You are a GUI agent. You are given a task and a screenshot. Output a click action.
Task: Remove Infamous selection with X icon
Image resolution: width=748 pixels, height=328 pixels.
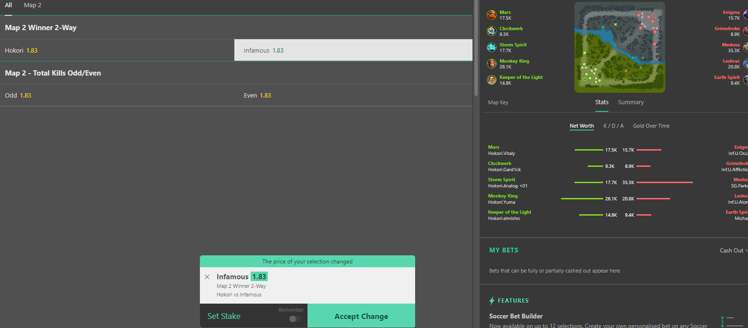click(x=207, y=277)
